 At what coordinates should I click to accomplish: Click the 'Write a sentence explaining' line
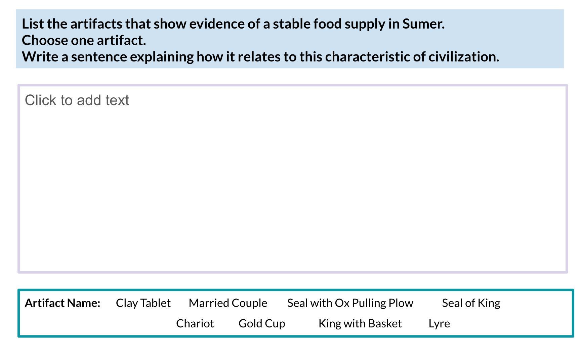coord(260,57)
